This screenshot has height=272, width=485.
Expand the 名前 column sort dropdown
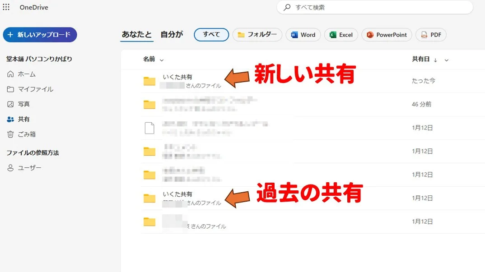click(161, 59)
